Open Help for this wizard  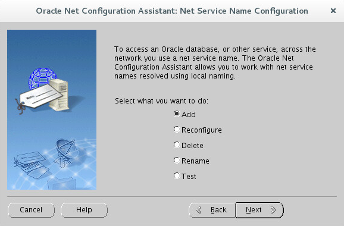pos(84,210)
